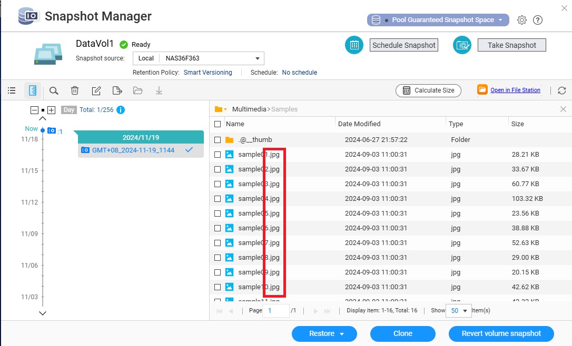Click the page number input field
The image size is (572, 346).
coord(276,311)
